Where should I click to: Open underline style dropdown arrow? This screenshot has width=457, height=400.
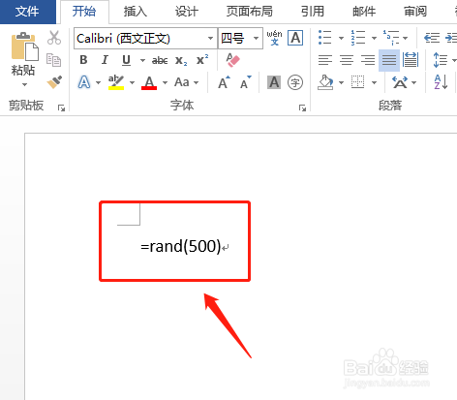click(142, 60)
